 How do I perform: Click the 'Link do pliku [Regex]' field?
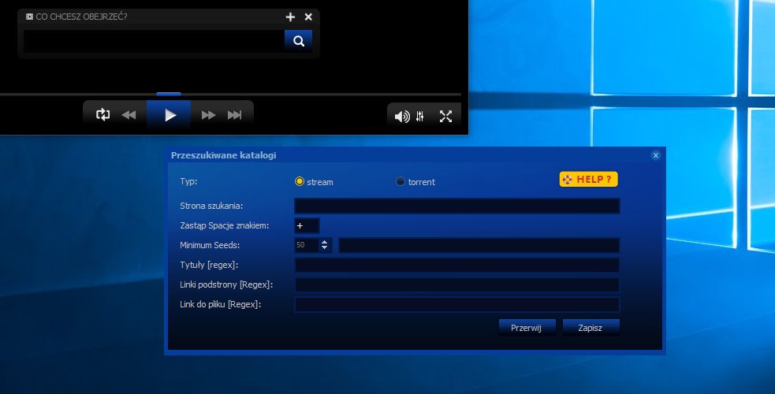456,305
